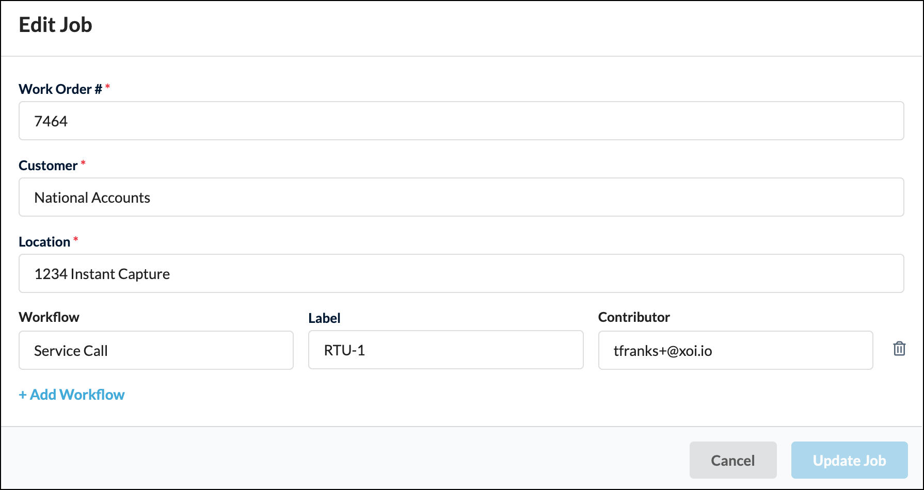Click the required asterisk next to Location

[76, 239]
